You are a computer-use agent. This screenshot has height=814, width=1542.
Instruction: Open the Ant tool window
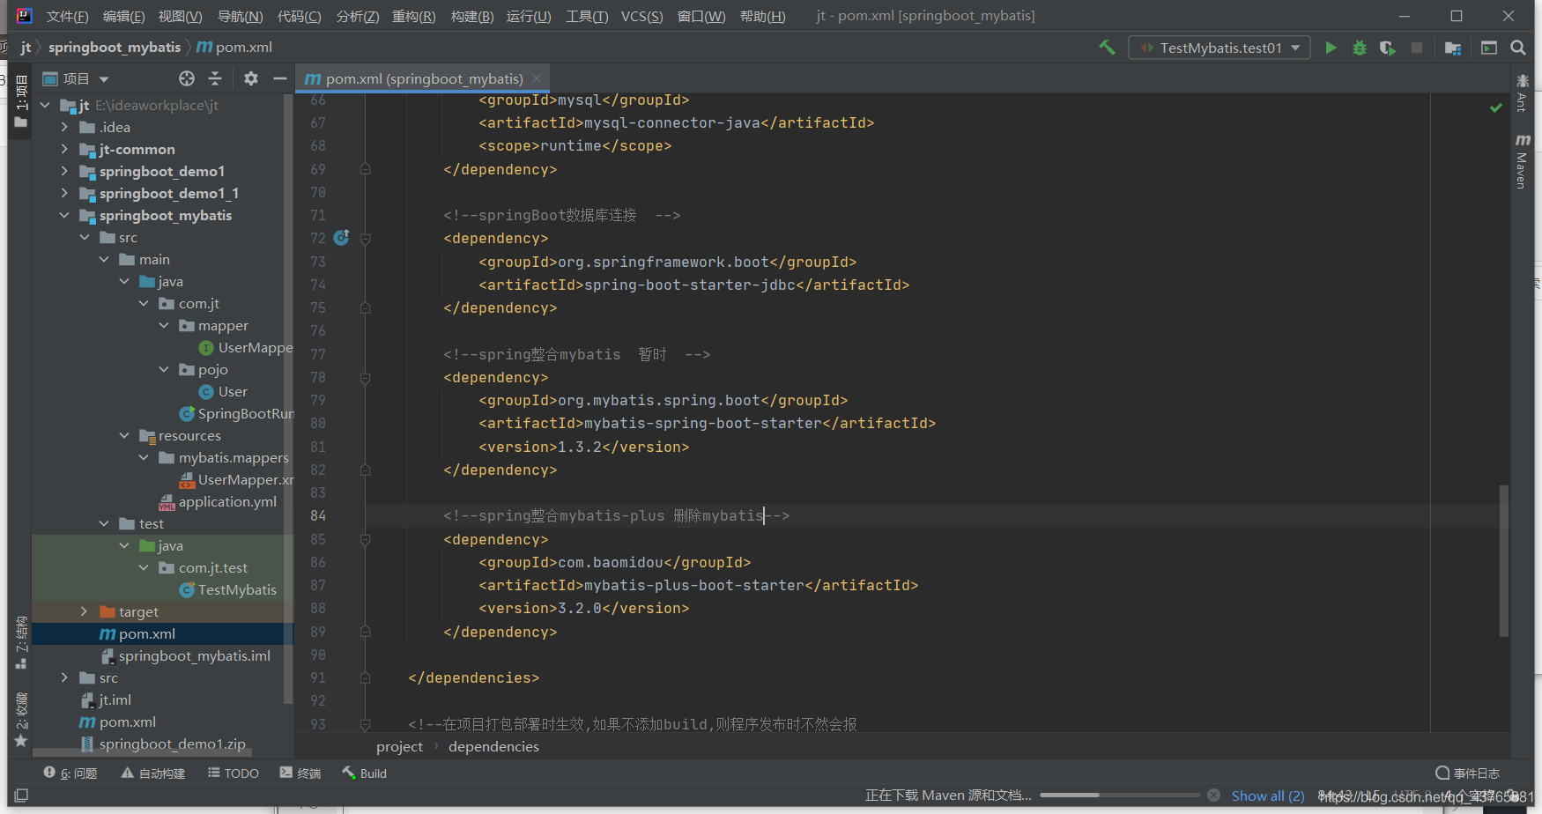[x=1522, y=93]
